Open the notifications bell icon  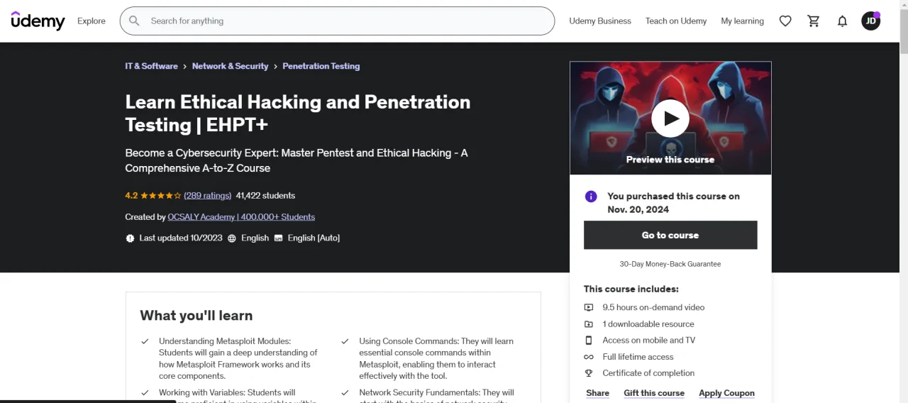pyautogui.click(x=842, y=21)
